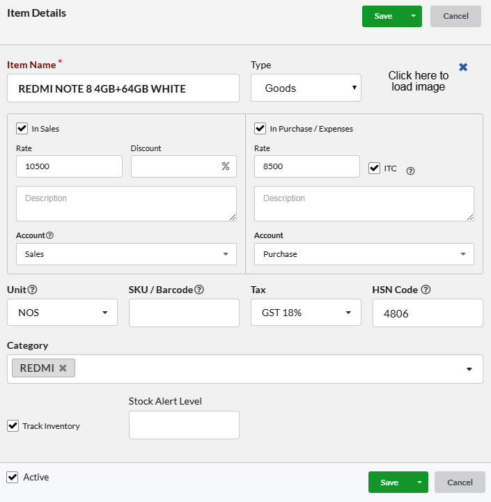The width and height of the screenshot is (491, 502).
Task: Open the Unit dropdown showing NOS
Action: tap(62, 313)
